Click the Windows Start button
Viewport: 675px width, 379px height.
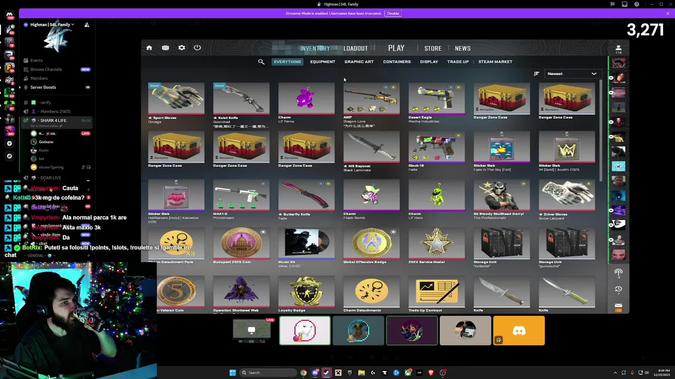[x=233, y=373]
